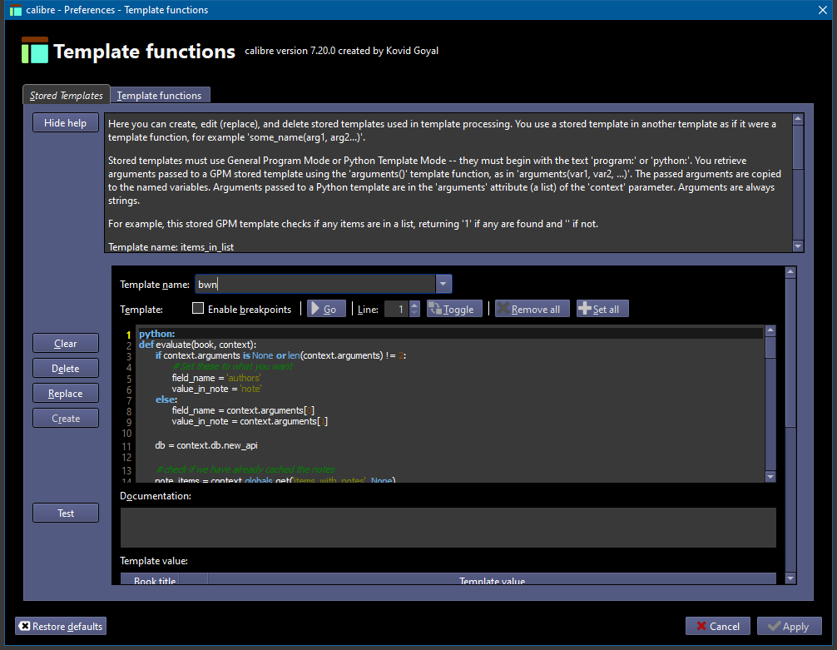
Task: Click the Delete button
Action: click(66, 369)
